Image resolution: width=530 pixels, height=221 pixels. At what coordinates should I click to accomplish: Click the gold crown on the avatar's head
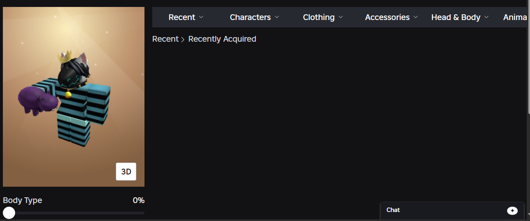pyautogui.click(x=65, y=57)
